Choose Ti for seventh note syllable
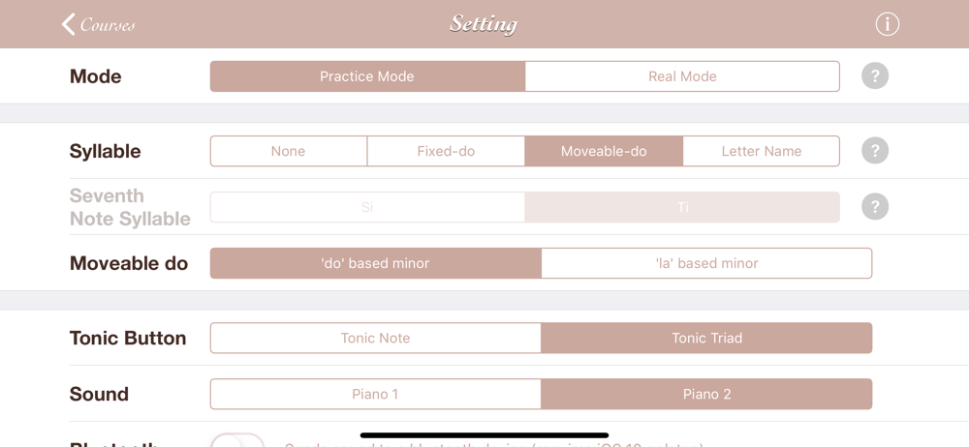Image resolution: width=969 pixels, height=447 pixels. click(682, 207)
